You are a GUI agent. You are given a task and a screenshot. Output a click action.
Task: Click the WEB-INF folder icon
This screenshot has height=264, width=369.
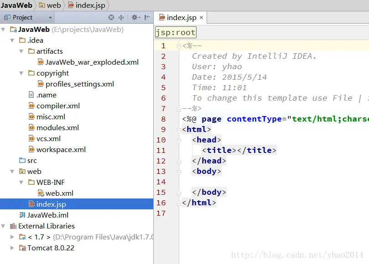coord(31,182)
